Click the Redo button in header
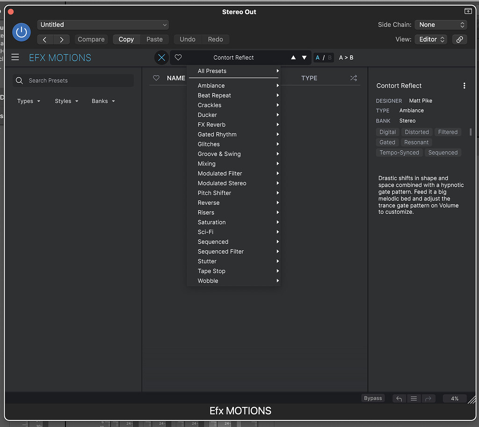This screenshot has width=479, height=427. tap(215, 39)
